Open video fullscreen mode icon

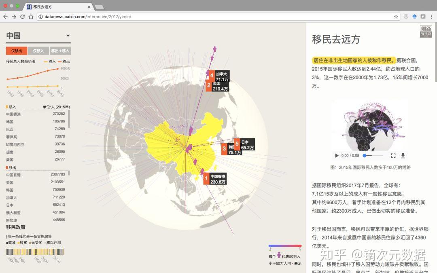coord(393,155)
